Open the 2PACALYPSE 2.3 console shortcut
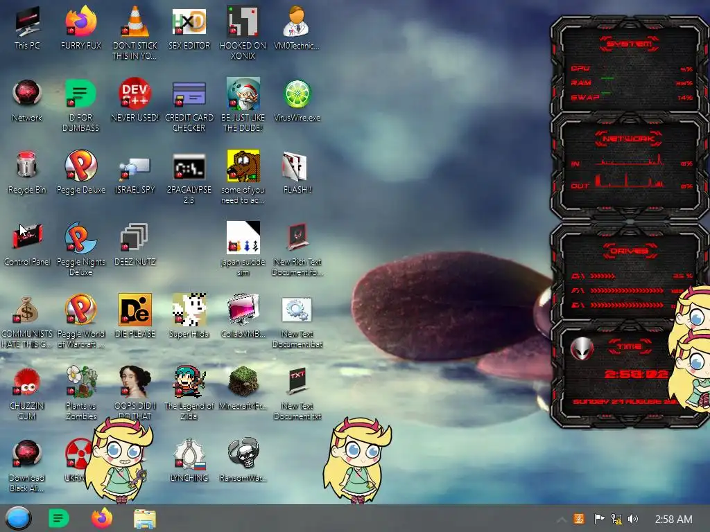 click(189, 178)
